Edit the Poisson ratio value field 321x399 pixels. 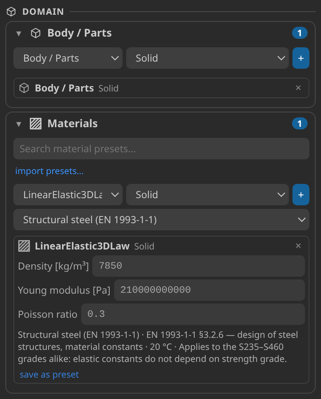coord(193,314)
